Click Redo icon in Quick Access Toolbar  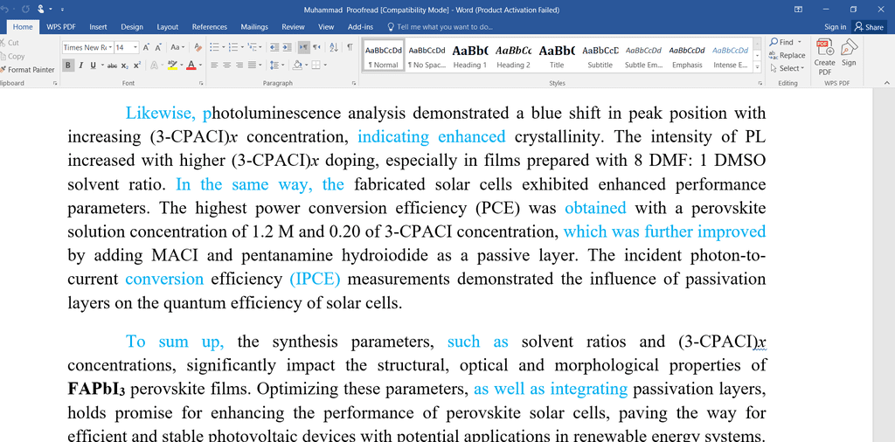pos(25,10)
